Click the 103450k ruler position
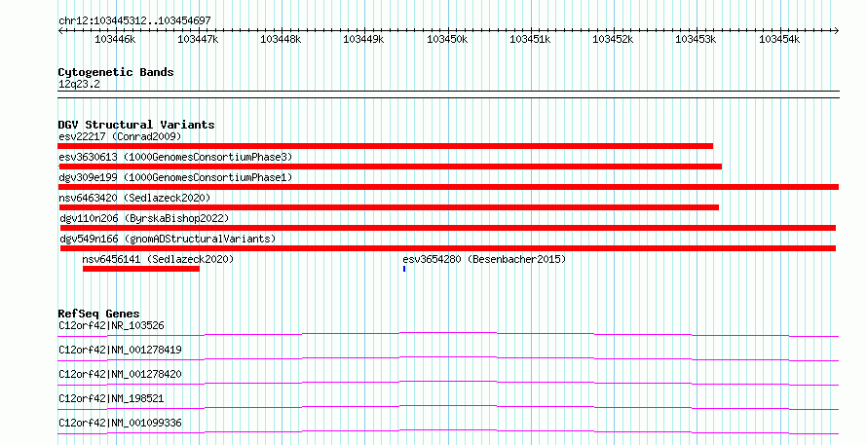This screenshot has height=445, width=867. 447,40
